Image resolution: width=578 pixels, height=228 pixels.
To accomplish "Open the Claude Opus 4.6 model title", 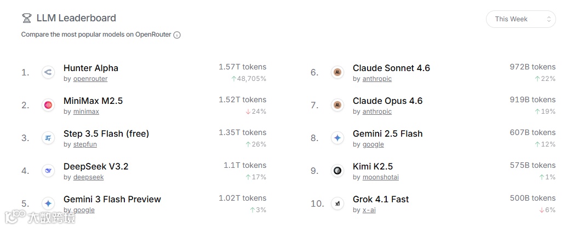I will click(x=387, y=101).
